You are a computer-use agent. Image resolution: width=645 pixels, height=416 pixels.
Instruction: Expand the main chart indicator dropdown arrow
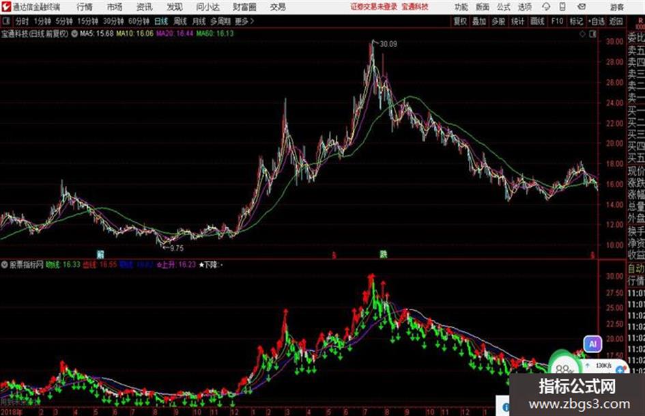click(x=74, y=33)
